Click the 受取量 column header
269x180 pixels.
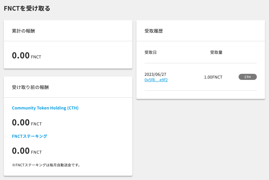tap(216, 52)
